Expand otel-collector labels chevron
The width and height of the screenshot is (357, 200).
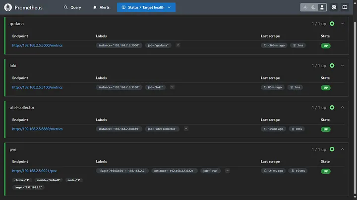[186, 129]
